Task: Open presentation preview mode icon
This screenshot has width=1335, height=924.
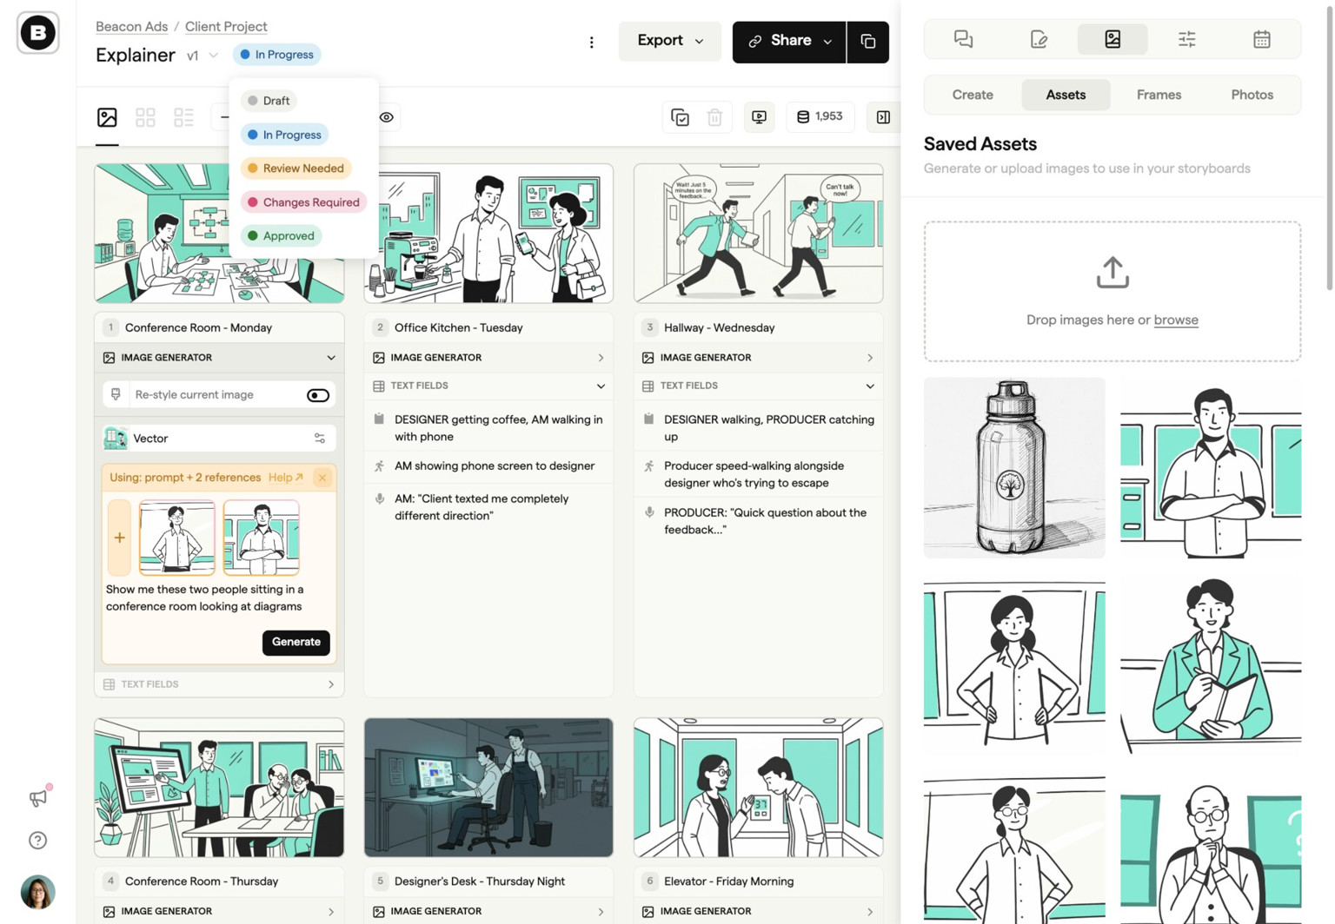Action: coord(759,116)
